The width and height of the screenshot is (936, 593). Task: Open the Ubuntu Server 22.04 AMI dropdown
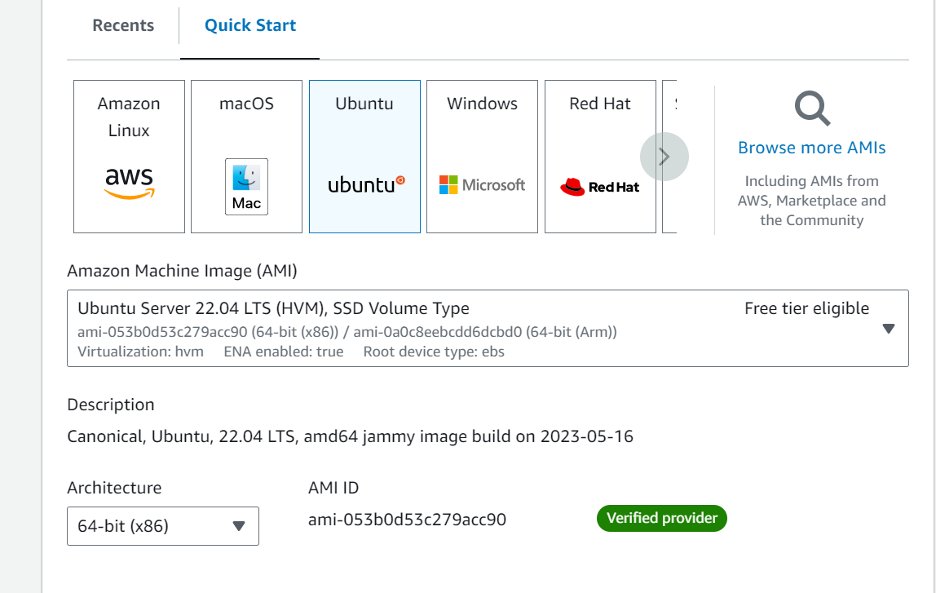(x=488, y=329)
